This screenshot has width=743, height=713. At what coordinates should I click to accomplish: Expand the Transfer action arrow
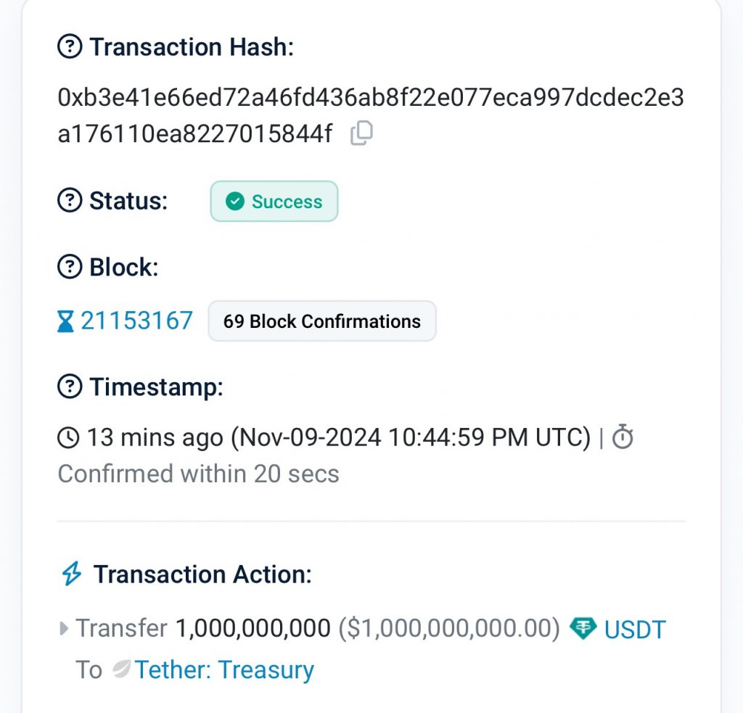(x=65, y=629)
